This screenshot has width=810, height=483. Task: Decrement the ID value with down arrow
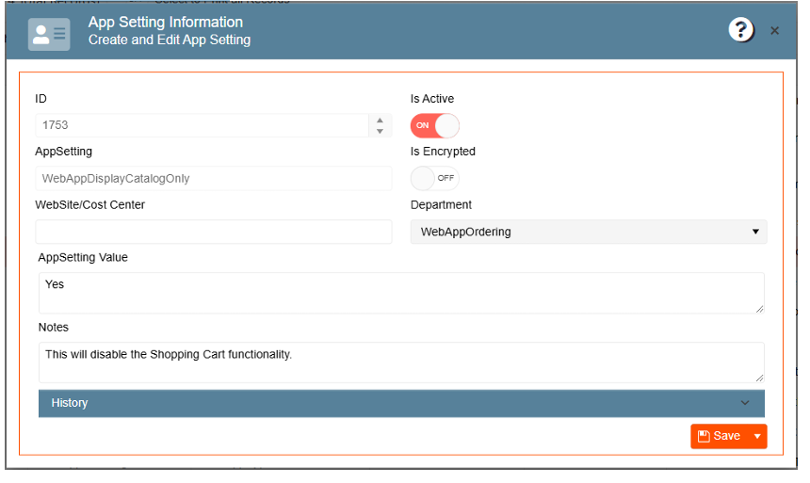pos(380,131)
